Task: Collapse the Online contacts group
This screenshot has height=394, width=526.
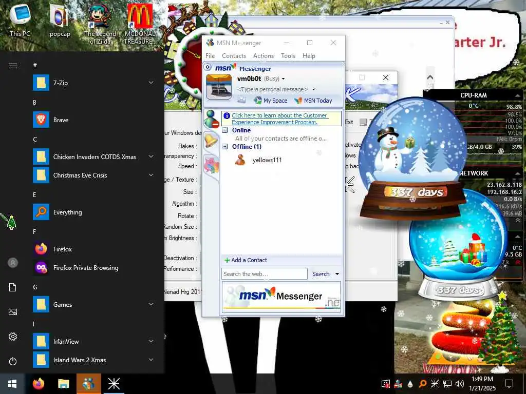Action: point(225,130)
